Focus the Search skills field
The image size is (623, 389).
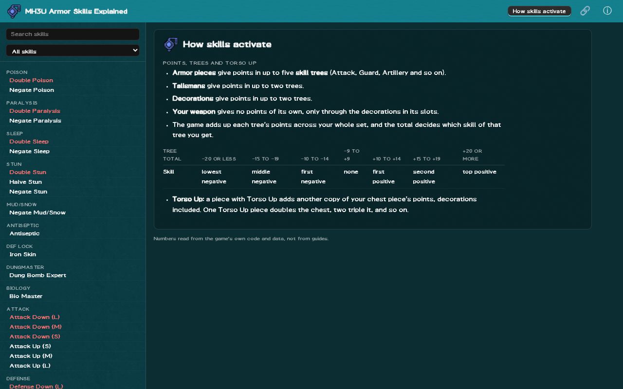click(73, 34)
